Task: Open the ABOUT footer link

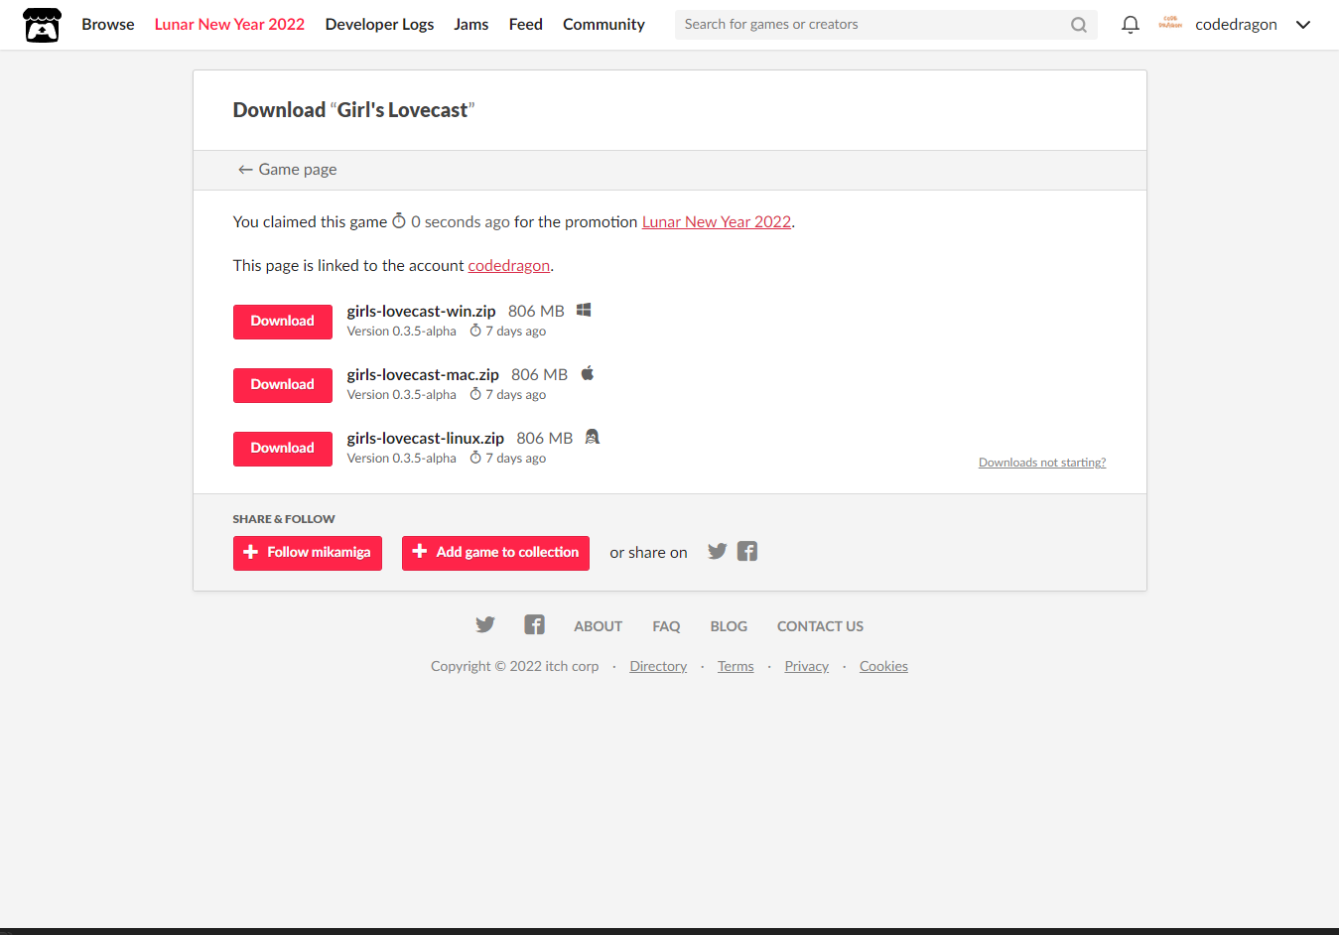Action: [598, 626]
